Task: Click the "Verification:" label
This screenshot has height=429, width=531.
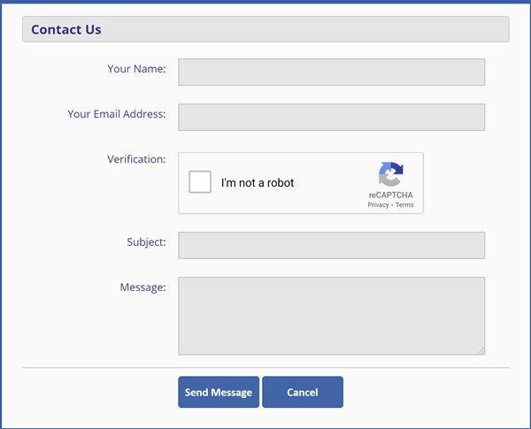Action: [x=136, y=159]
